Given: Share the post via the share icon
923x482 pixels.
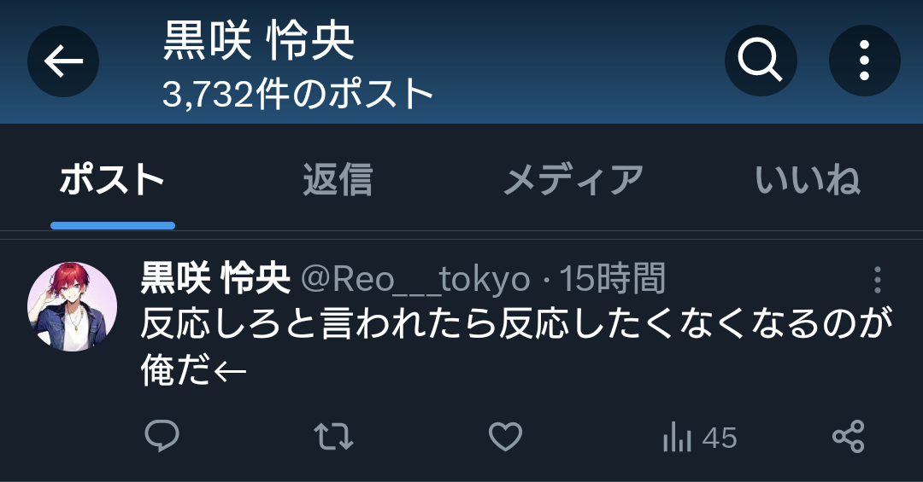Looking at the screenshot, I should pos(849,437).
